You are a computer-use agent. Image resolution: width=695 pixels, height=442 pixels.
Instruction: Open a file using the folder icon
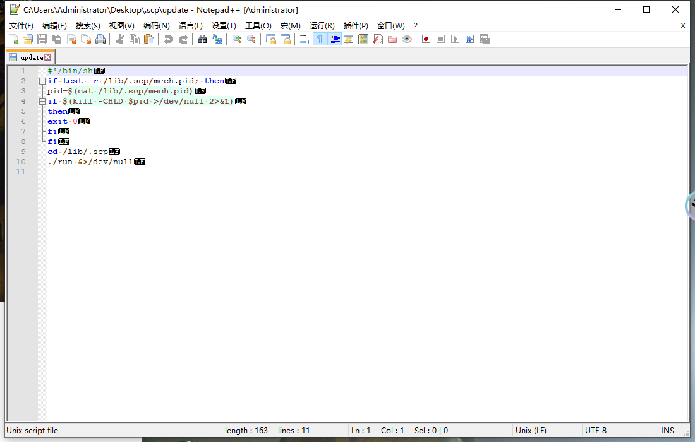click(28, 39)
